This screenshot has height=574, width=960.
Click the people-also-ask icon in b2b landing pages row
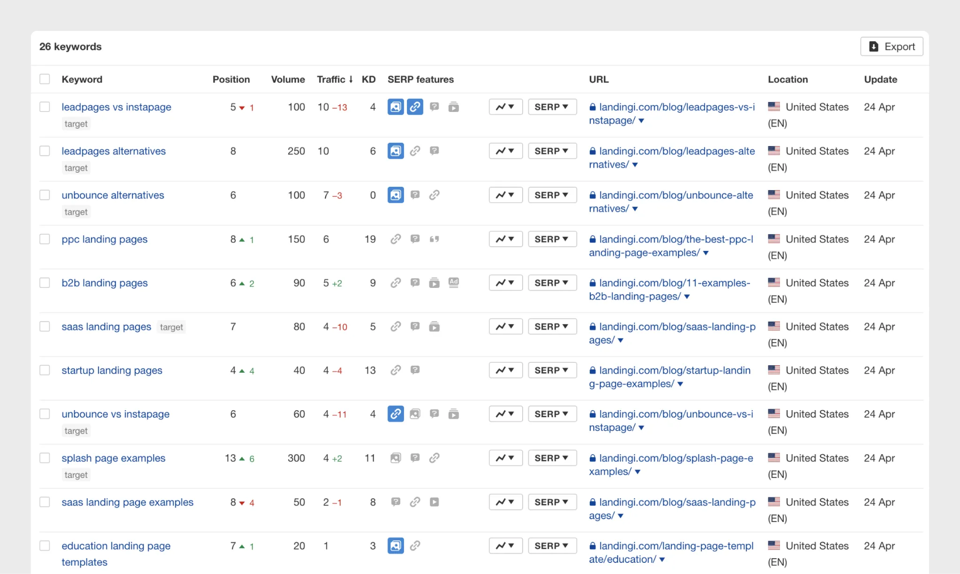pyautogui.click(x=415, y=283)
